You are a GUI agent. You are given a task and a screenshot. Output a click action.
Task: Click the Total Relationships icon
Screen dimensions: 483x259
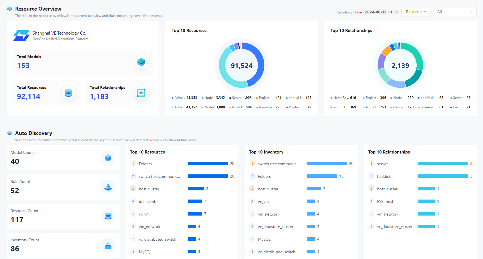click(x=141, y=93)
